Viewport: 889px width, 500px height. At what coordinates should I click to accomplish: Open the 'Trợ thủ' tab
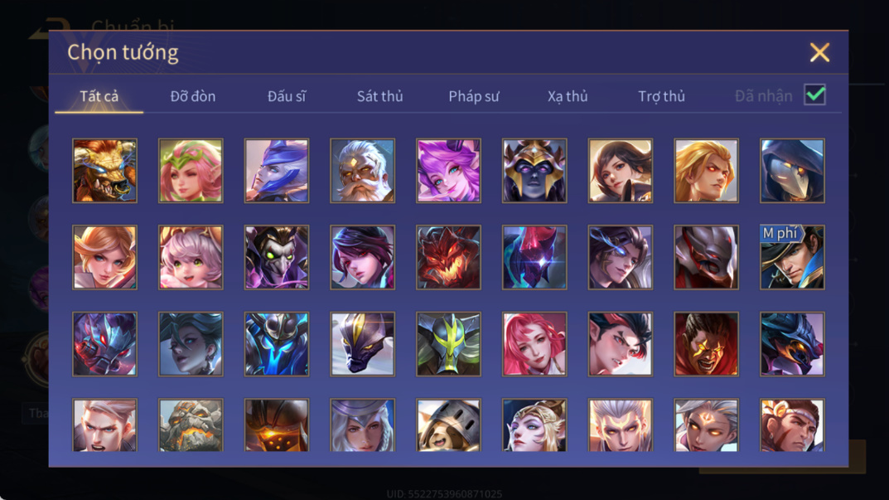click(662, 96)
